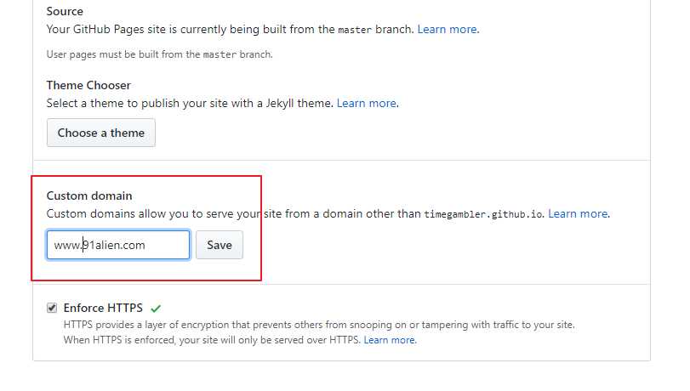This screenshot has height=391, width=690.
Task: Open the Choose a theme button
Action: [101, 133]
